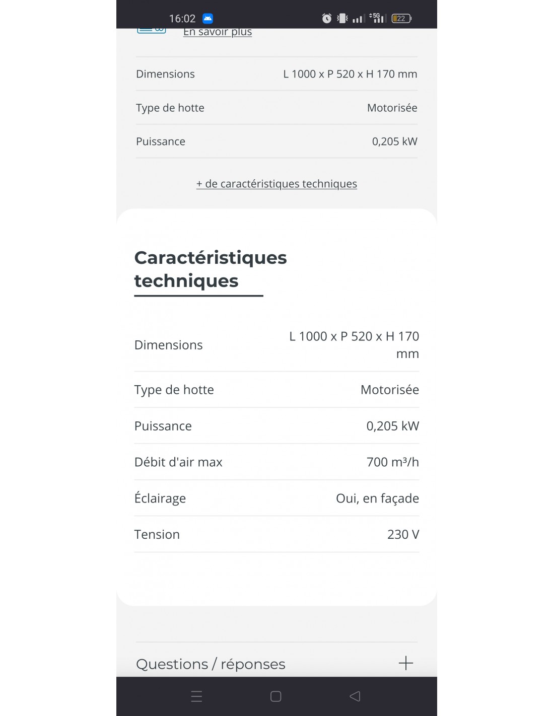Tap the first signal strength bars icon
Image resolution: width=554 pixels, height=716 pixels.
pos(358,19)
